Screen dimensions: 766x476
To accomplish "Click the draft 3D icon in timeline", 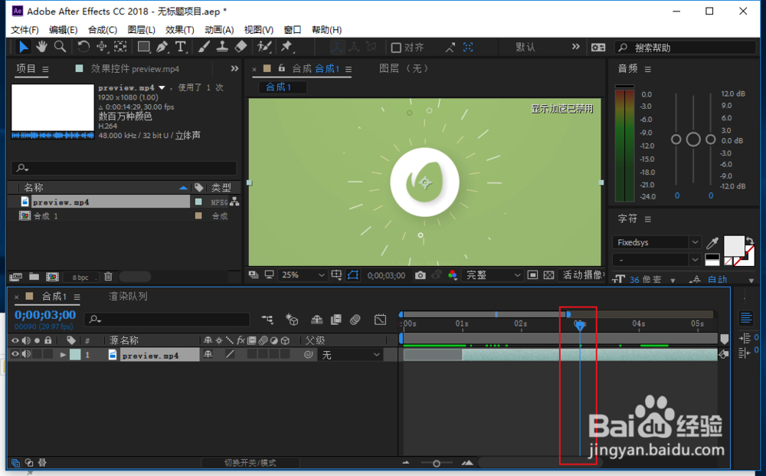I will point(292,320).
